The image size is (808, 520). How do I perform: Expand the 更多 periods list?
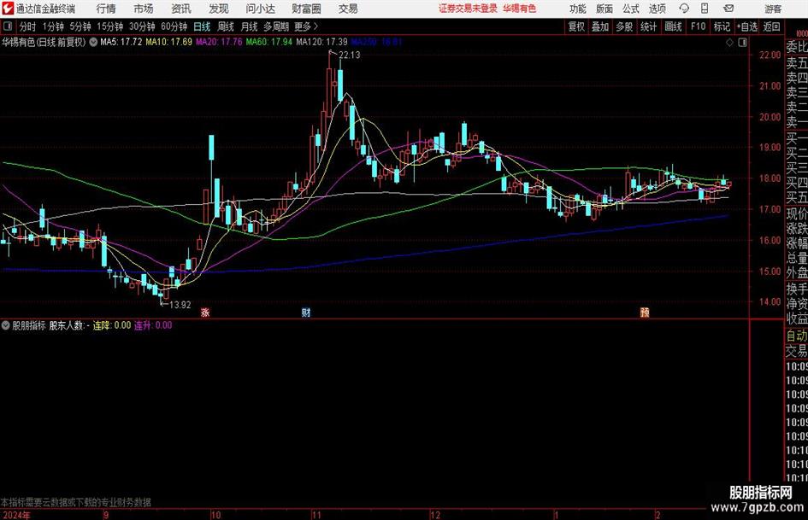[x=306, y=26]
